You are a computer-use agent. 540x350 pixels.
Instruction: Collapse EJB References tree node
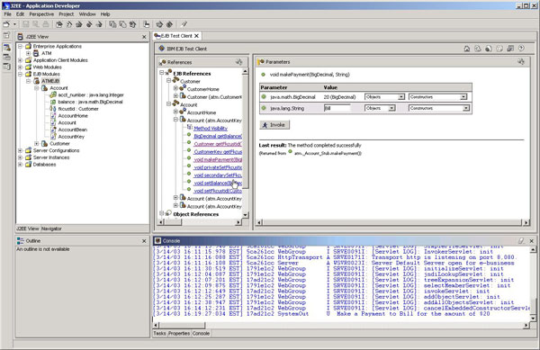(x=161, y=73)
